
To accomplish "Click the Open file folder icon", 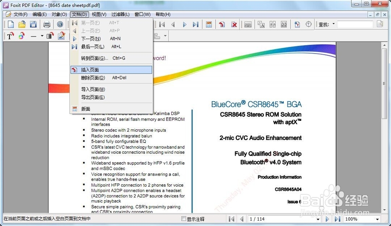I will 22,24.
